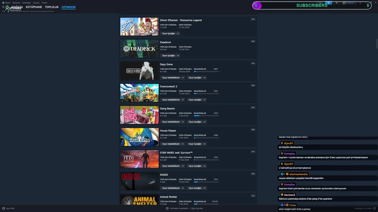Expand Oyun İstatistiklerim for Days Gone
This screenshot has height=212, width=378.
[173, 78]
